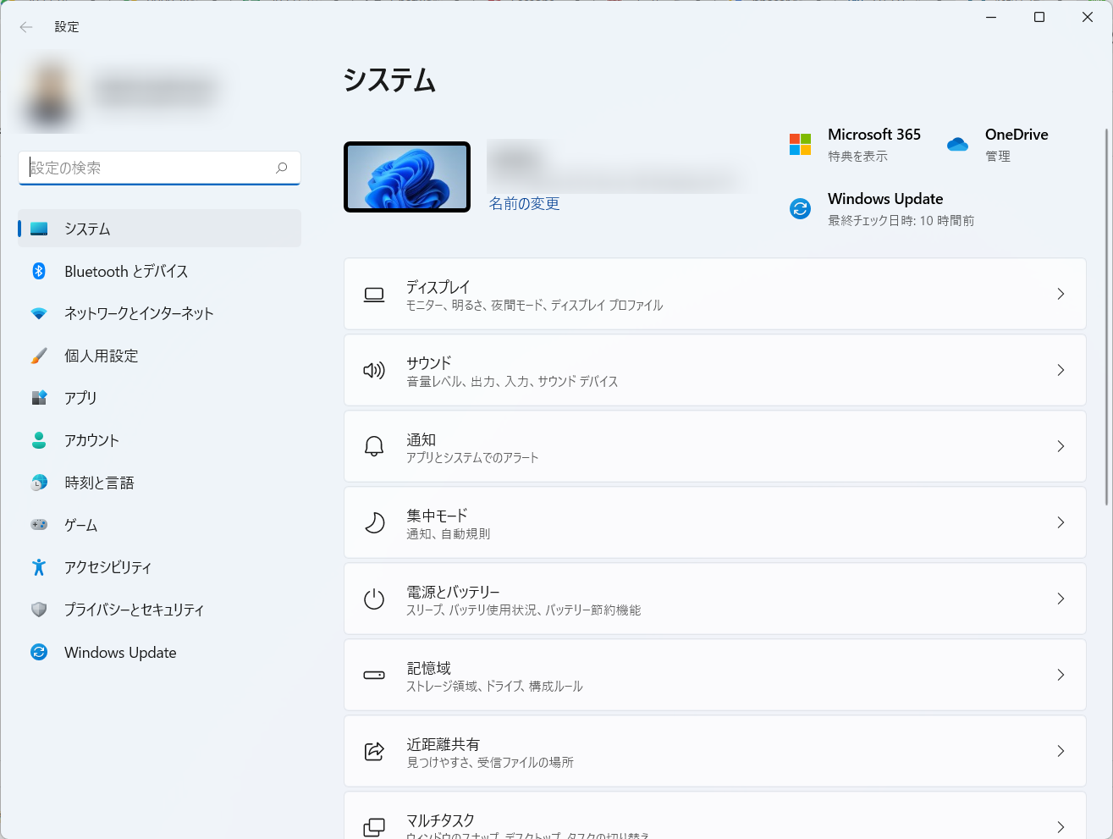Click the Microsoft 365 logo icon

[x=800, y=145]
